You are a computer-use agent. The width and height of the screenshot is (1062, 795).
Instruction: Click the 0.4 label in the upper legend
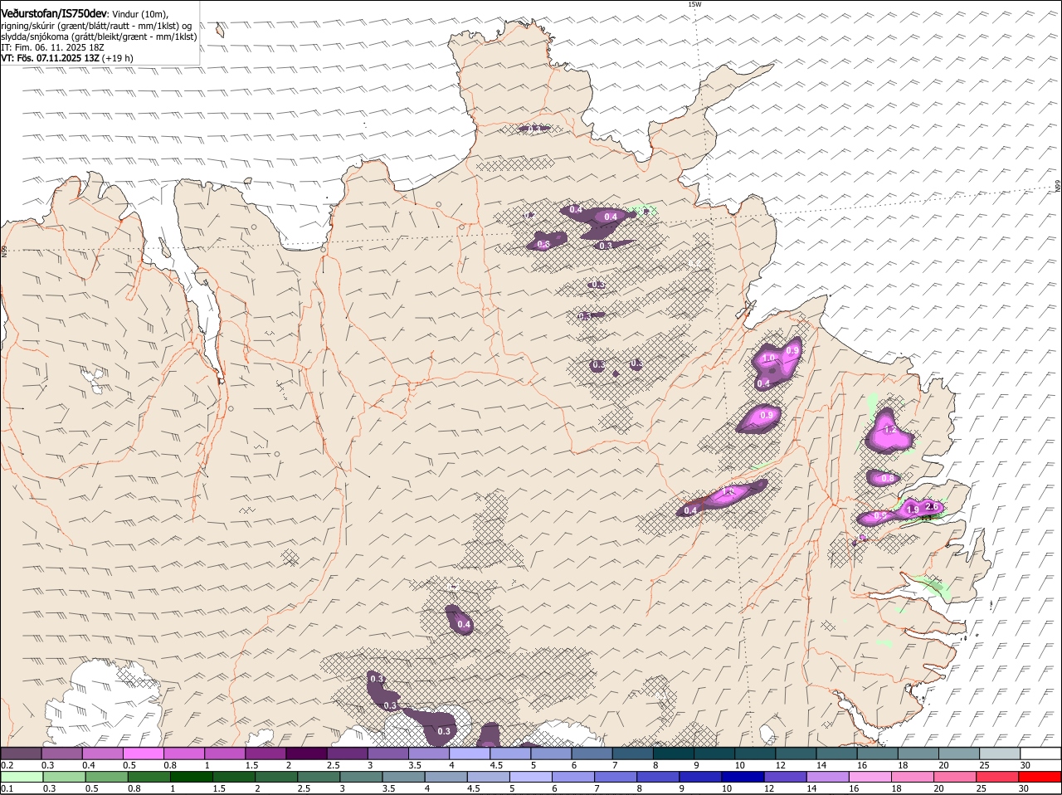(x=89, y=764)
